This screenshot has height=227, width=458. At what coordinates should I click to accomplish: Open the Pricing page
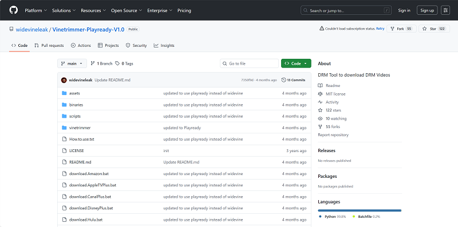tap(184, 10)
